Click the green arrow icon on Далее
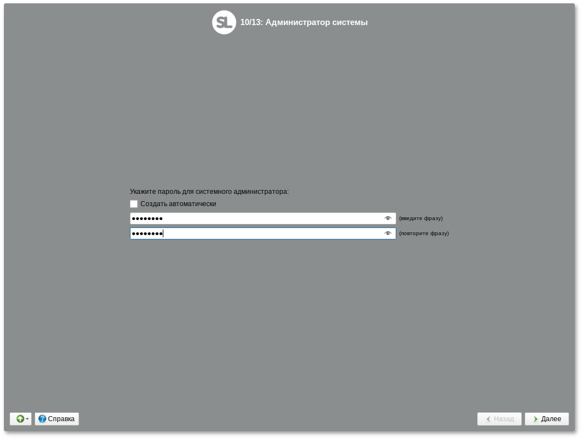 click(x=535, y=419)
